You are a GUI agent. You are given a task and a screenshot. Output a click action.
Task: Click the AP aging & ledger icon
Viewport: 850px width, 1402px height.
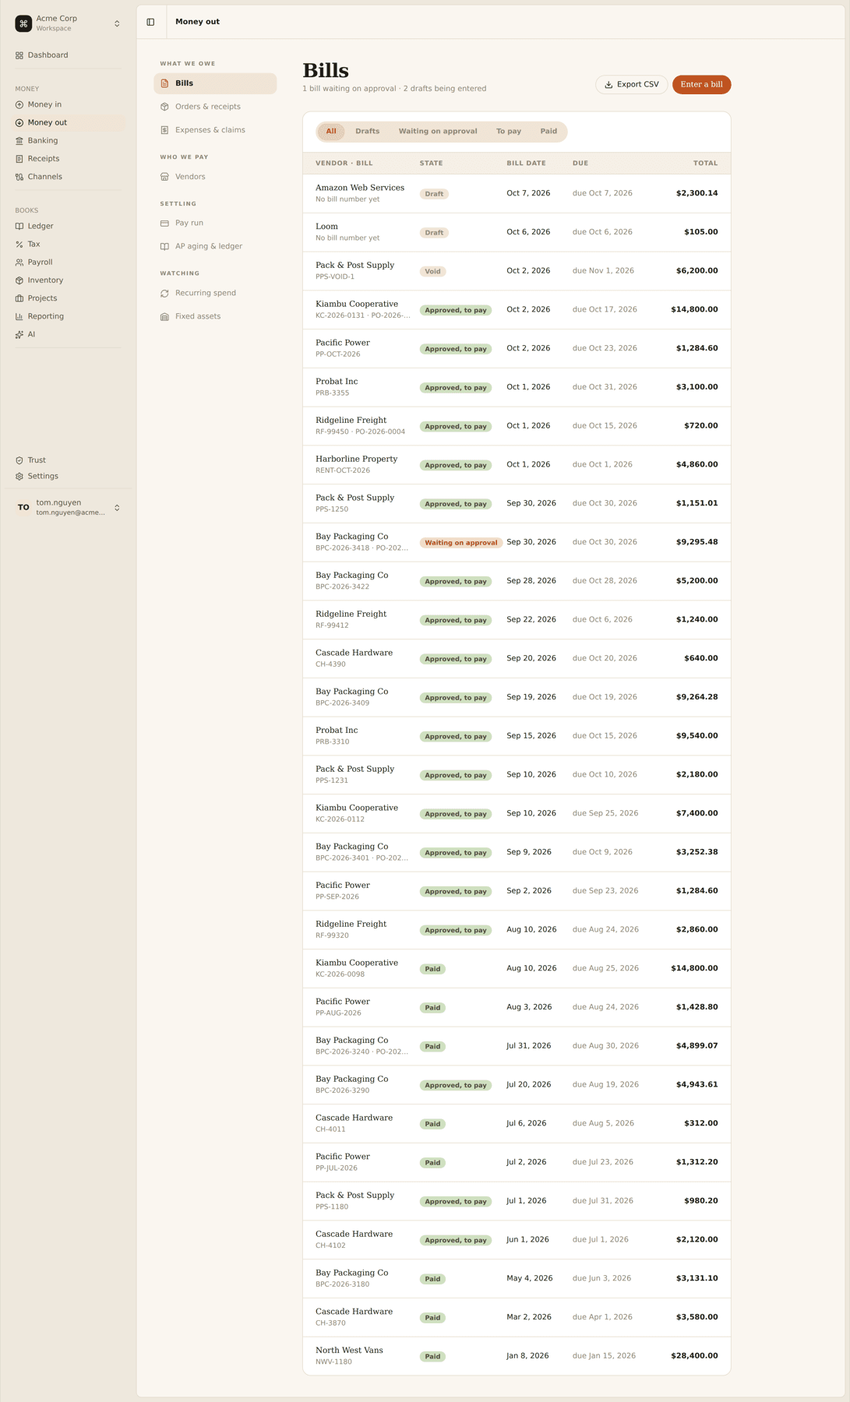click(x=164, y=247)
